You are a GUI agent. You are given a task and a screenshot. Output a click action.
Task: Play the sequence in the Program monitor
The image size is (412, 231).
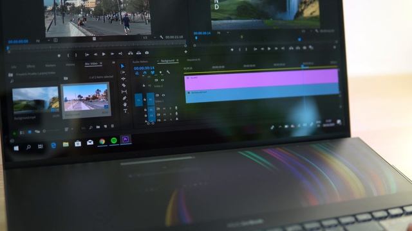pyautogui.click(x=269, y=49)
